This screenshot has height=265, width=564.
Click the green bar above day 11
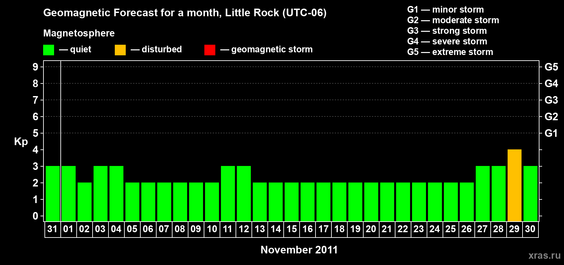point(228,193)
